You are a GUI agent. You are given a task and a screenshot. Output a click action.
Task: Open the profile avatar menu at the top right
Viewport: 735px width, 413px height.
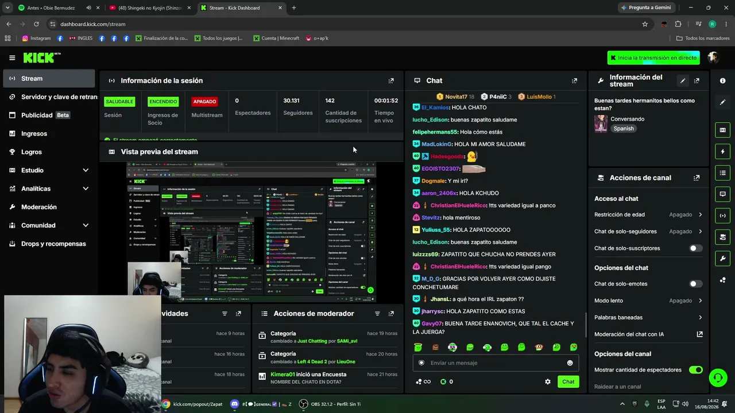click(713, 57)
